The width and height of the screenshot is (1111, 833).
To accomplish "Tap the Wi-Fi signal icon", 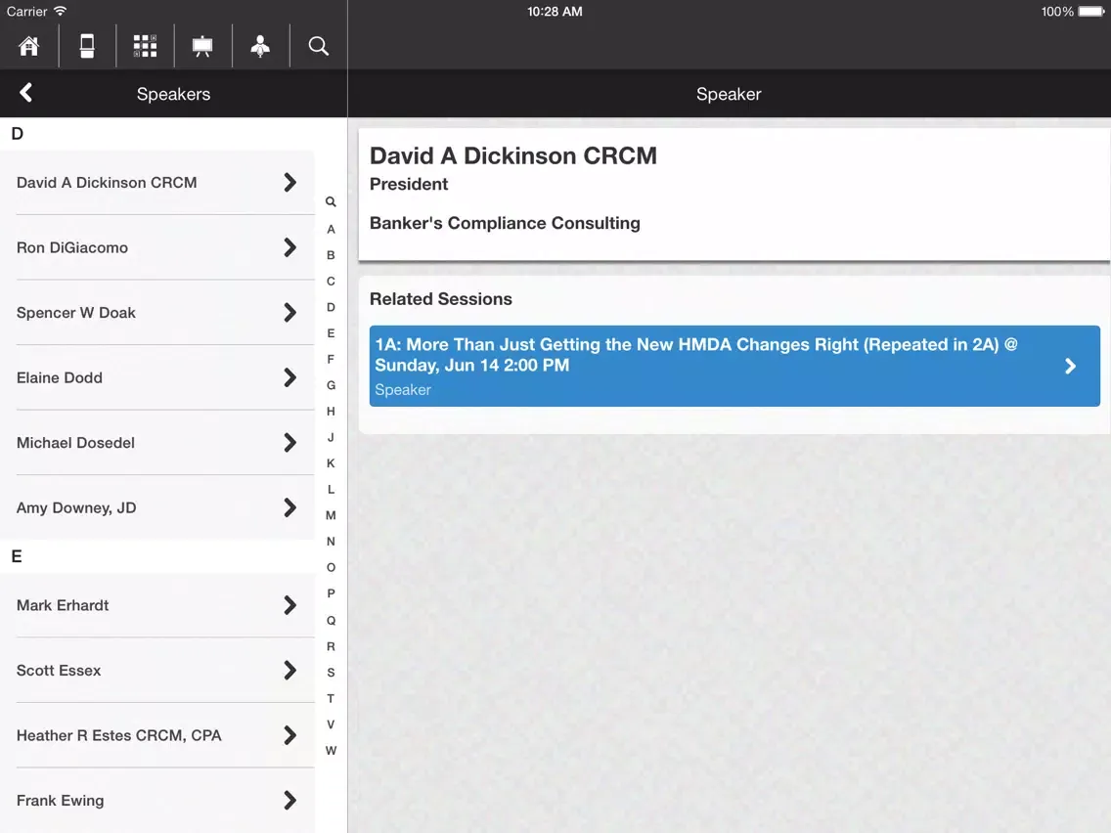I will pos(61,11).
